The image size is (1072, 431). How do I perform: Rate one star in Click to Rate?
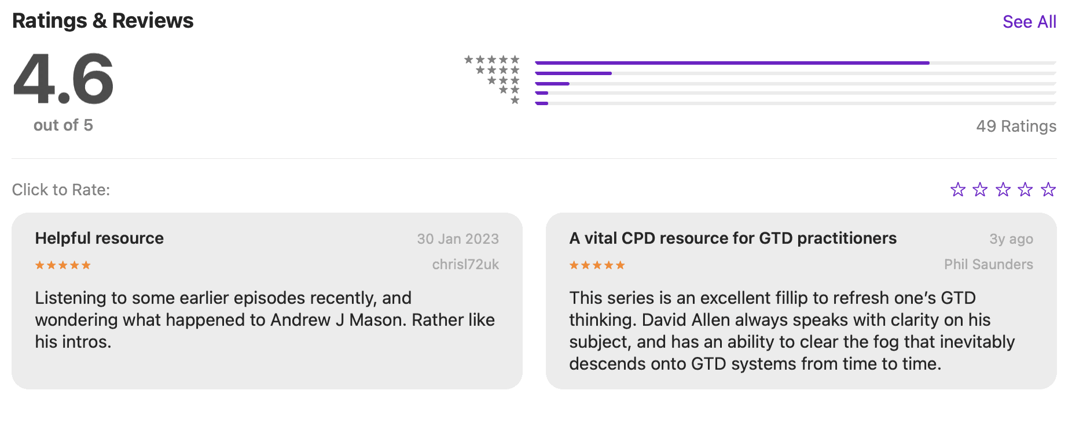point(958,190)
